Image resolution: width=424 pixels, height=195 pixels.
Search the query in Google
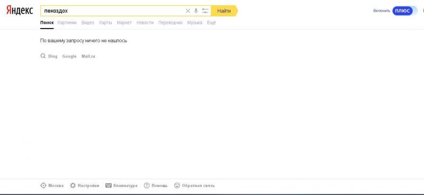click(x=69, y=57)
